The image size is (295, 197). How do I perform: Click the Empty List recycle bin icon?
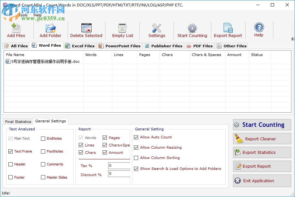click(122, 28)
